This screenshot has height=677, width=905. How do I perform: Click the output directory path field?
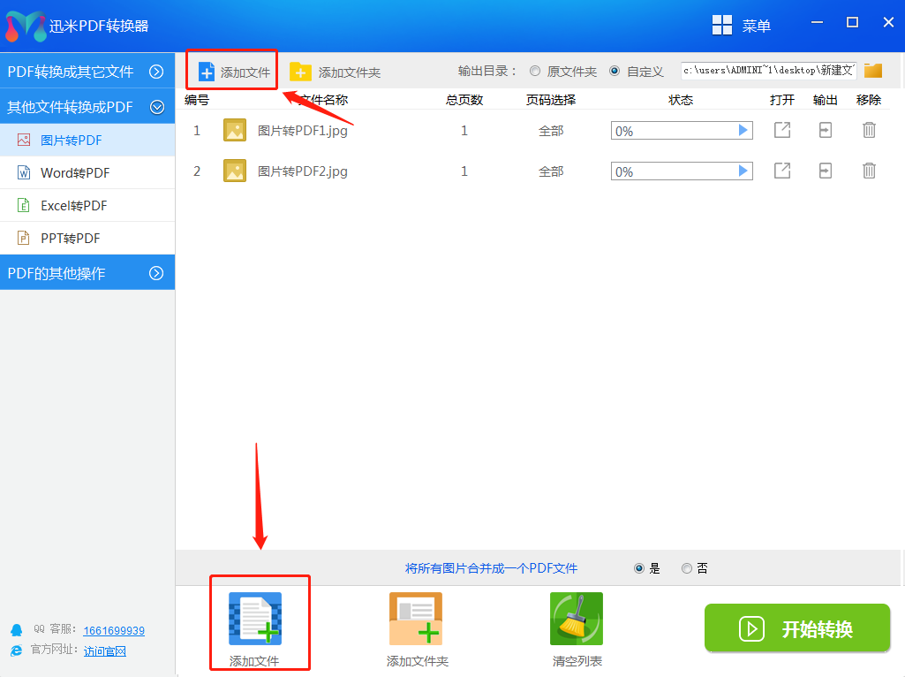tap(767, 71)
